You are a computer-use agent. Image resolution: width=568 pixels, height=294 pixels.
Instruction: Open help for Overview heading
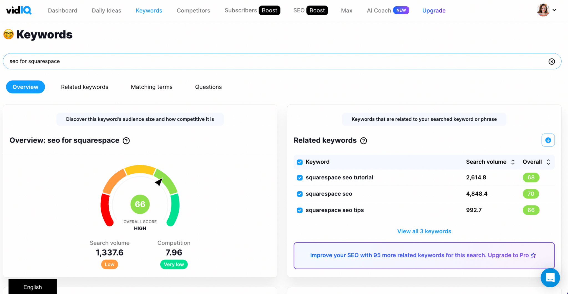pos(126,141)
